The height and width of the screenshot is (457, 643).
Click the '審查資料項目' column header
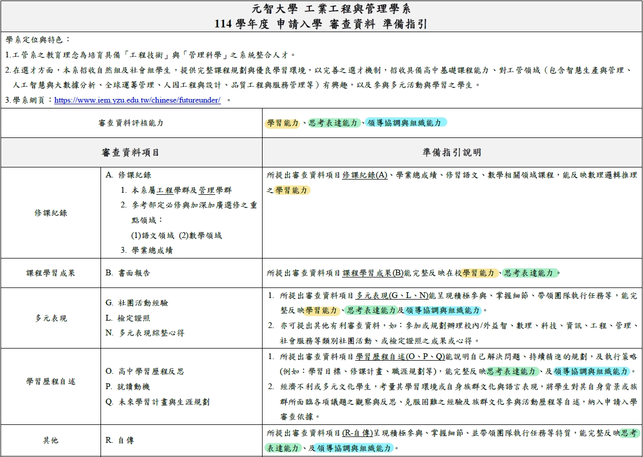(130, 153)
